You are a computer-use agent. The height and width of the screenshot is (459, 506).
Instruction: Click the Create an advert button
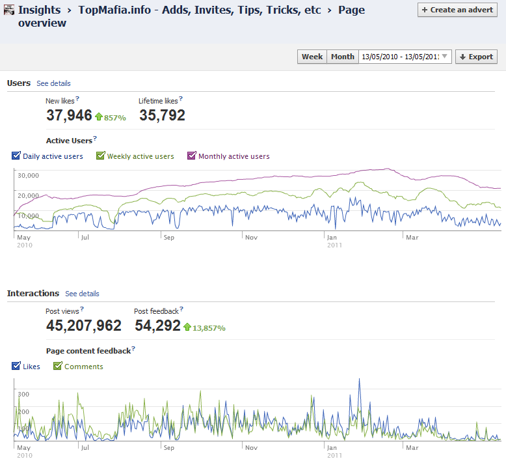(x=457, y=10)
